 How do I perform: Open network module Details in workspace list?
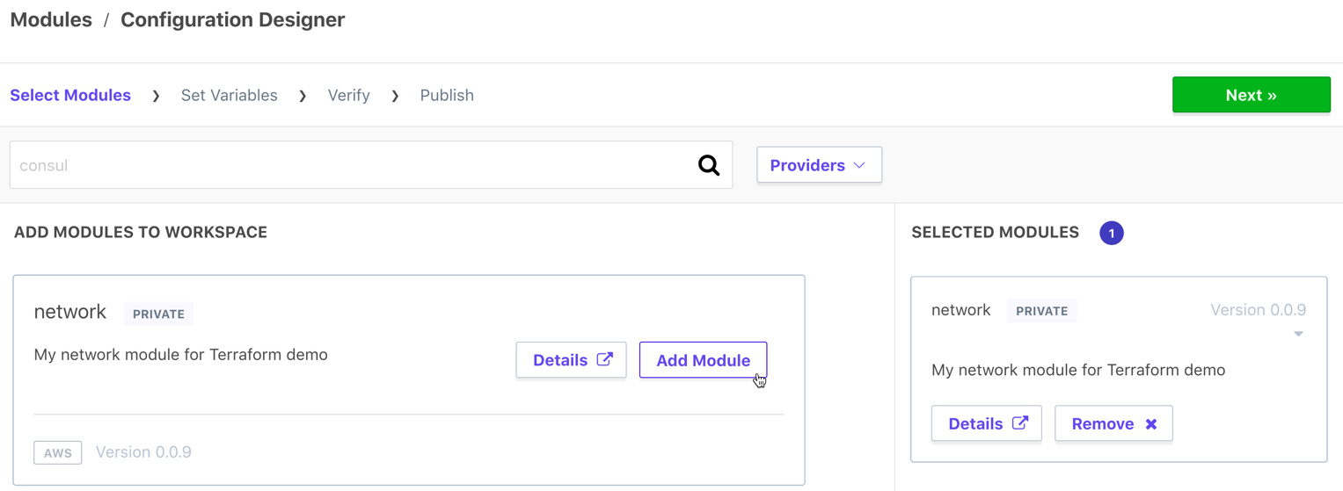tap(571, 360)
